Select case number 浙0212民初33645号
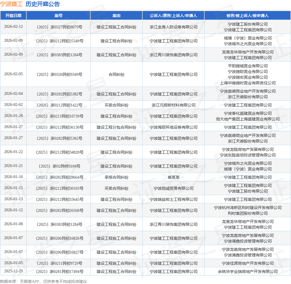This screenshot has width=291, height=284. (x=60, y=200)
